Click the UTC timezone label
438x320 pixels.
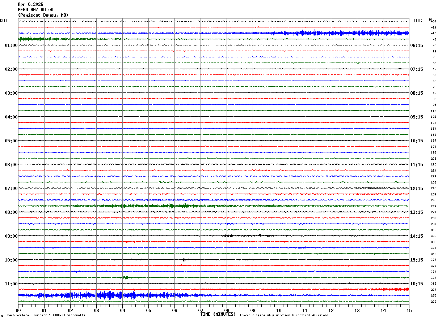418,21
